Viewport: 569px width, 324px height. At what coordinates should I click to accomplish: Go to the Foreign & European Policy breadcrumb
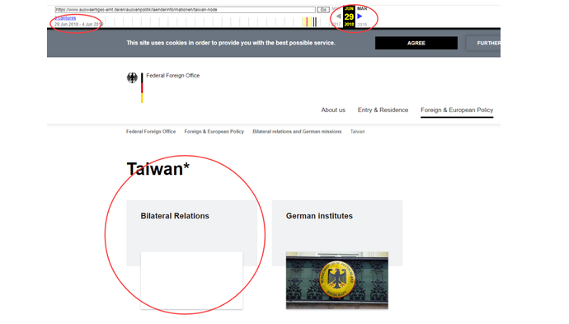[x=214, y=132]
